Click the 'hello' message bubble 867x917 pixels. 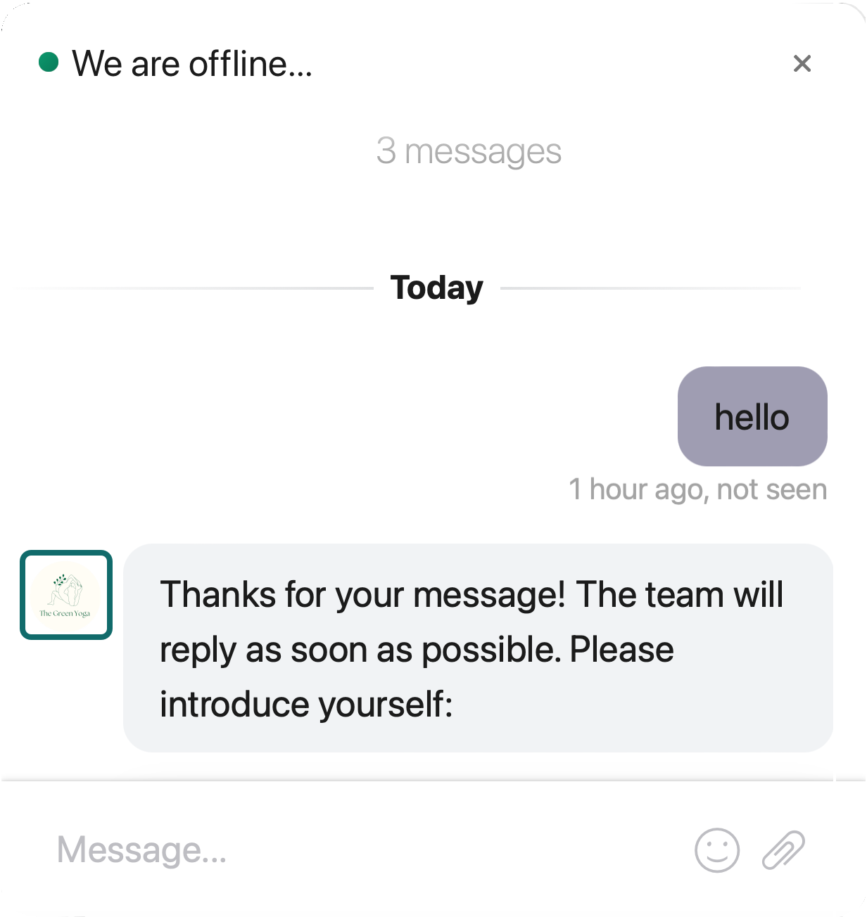pos(751,416)
